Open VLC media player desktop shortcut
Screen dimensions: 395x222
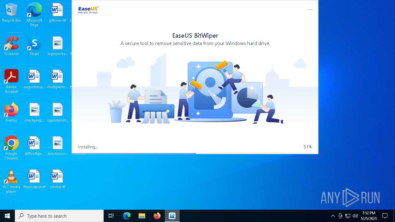pyautogui.click(x=11, y=181)
